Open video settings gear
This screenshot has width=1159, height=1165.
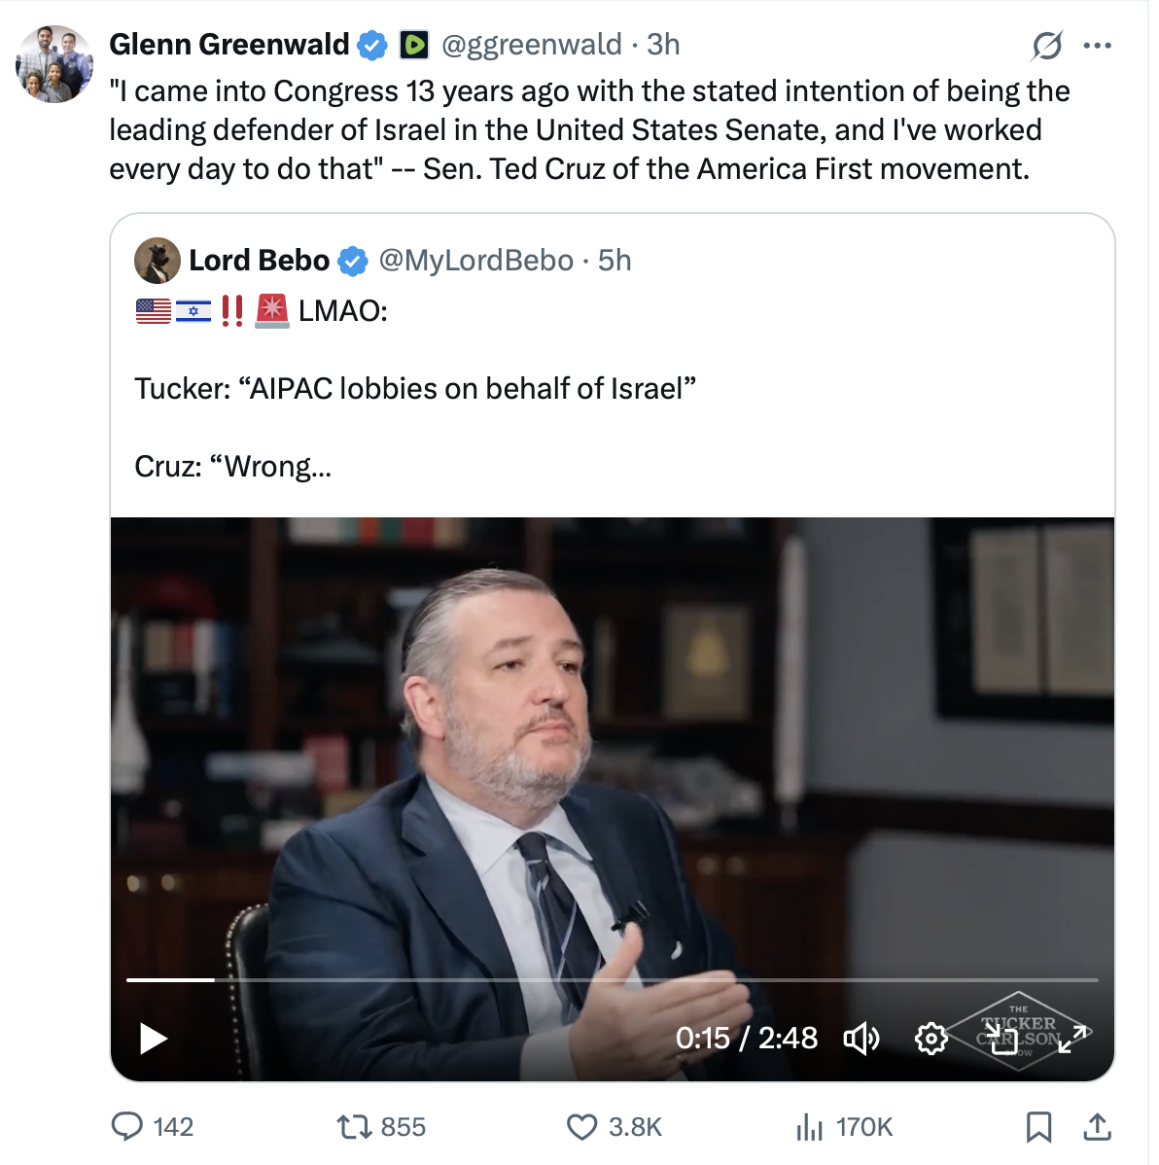931,1038
